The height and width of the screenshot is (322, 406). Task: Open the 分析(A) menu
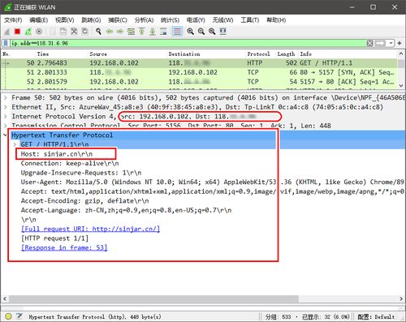tap(144, 20)
